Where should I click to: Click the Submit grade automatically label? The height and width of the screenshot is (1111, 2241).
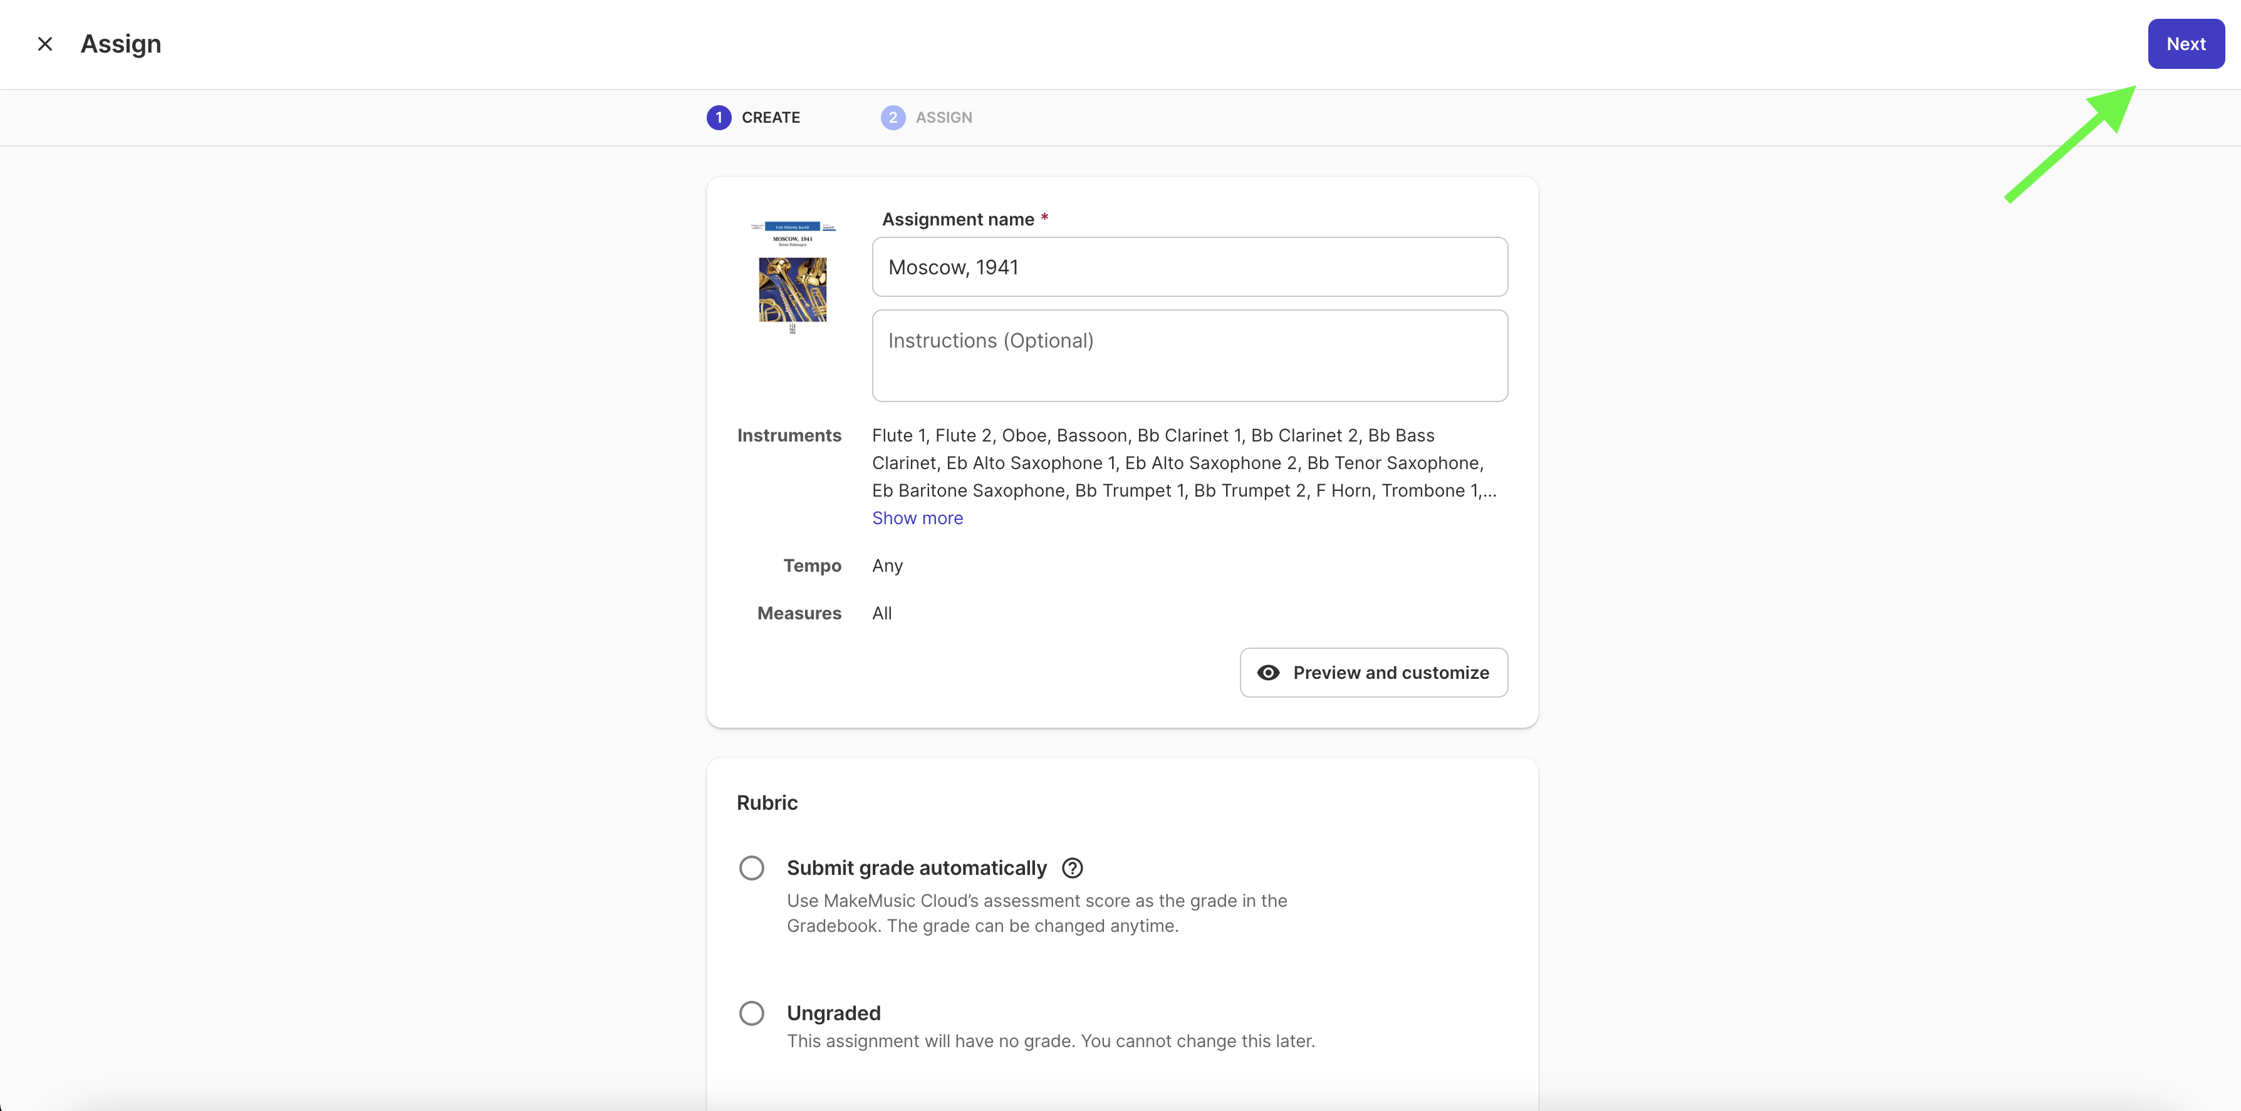pyautogui.click(x=916, y=867)
